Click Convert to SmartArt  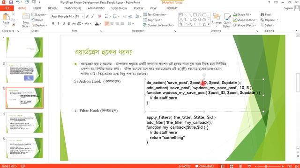[x=159, y=25]
